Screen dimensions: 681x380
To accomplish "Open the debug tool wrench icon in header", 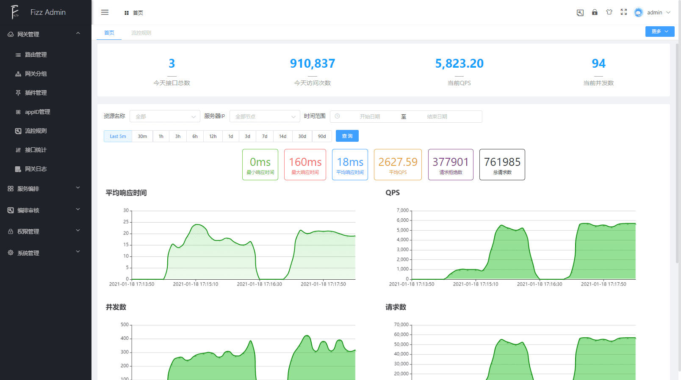I will point(580,13).
